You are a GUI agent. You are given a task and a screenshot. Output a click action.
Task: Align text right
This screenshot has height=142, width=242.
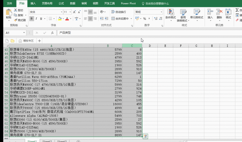tap(95, 18)
